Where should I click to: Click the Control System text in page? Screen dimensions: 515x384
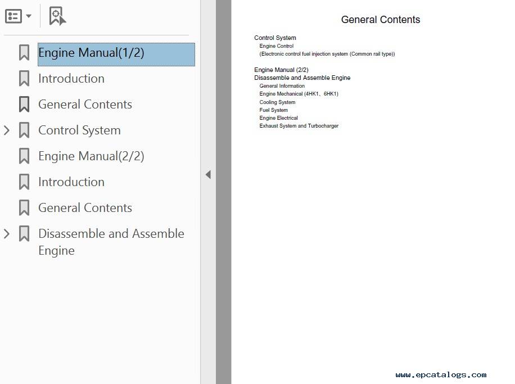(275, 38)
